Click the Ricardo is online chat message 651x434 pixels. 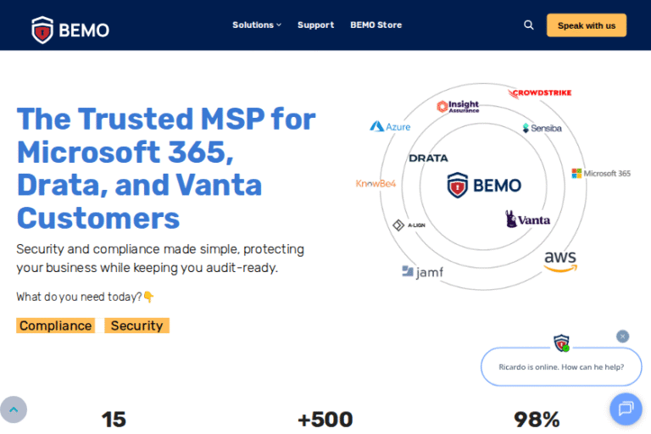(561, 367)
